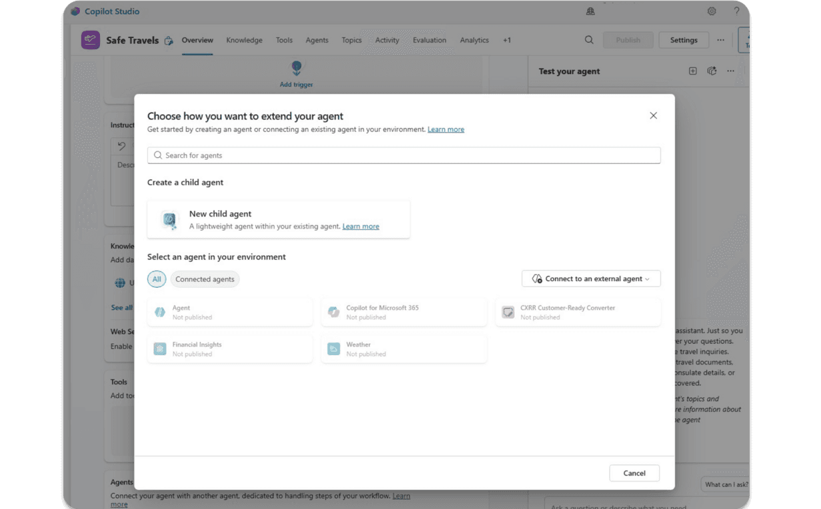
Task: Open the search icon in top bar
Action: point(589,40)
